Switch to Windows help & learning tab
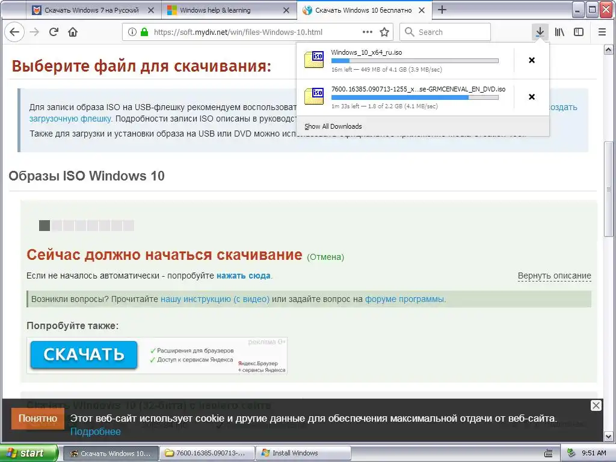This screenshot has height=462, width=616. coord(229,10)
